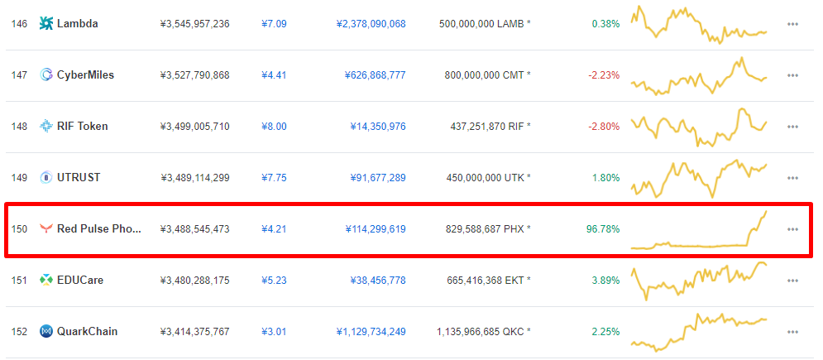Click supply value 450,000,000 UTK
823x360 pixels.
click(484, 178)
